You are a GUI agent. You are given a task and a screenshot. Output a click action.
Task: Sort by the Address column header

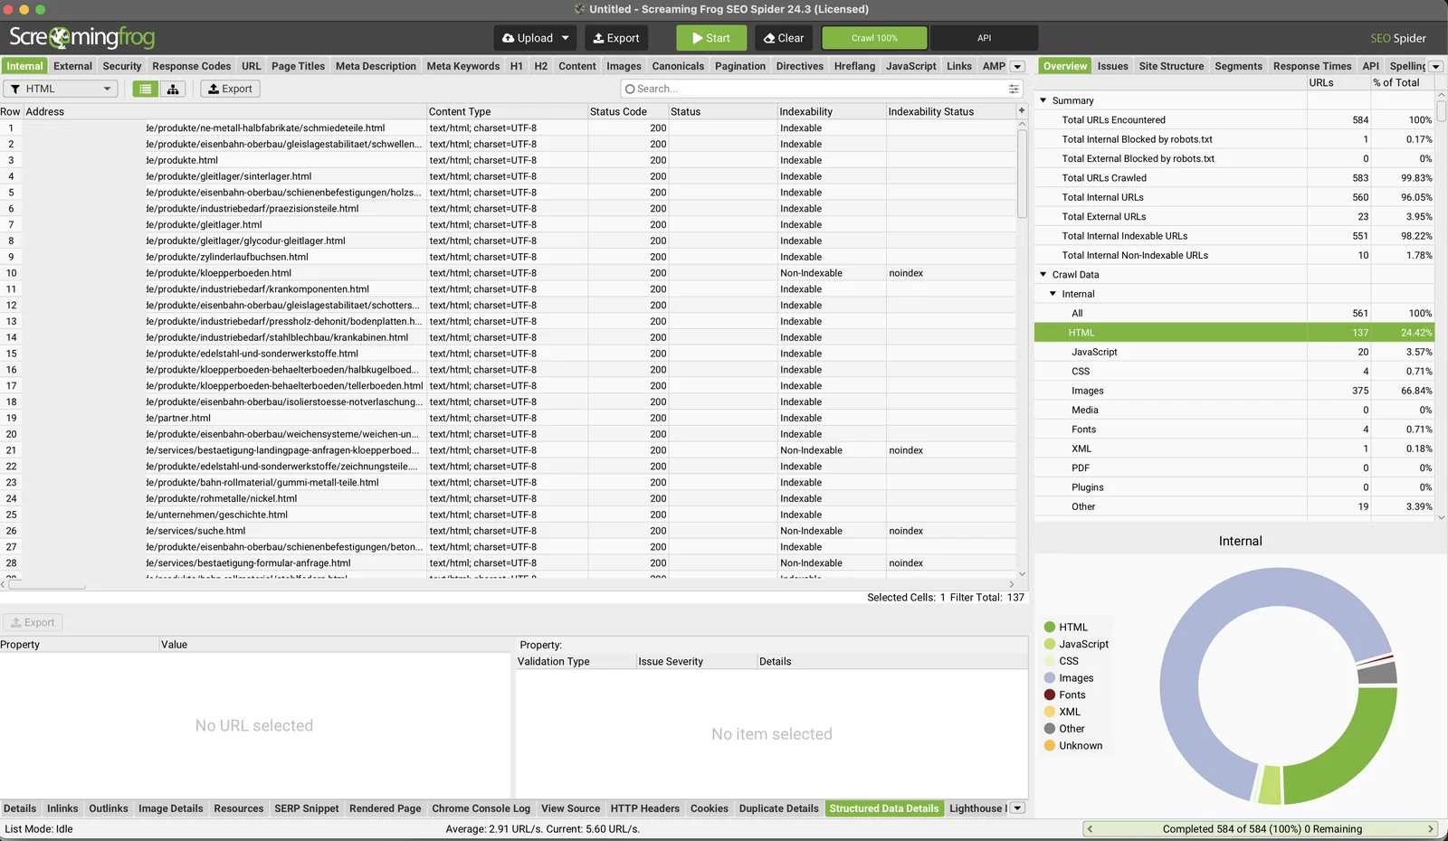[224, 111]
